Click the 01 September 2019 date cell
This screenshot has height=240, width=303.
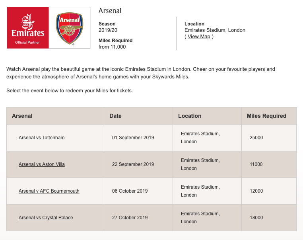(133, 138)
